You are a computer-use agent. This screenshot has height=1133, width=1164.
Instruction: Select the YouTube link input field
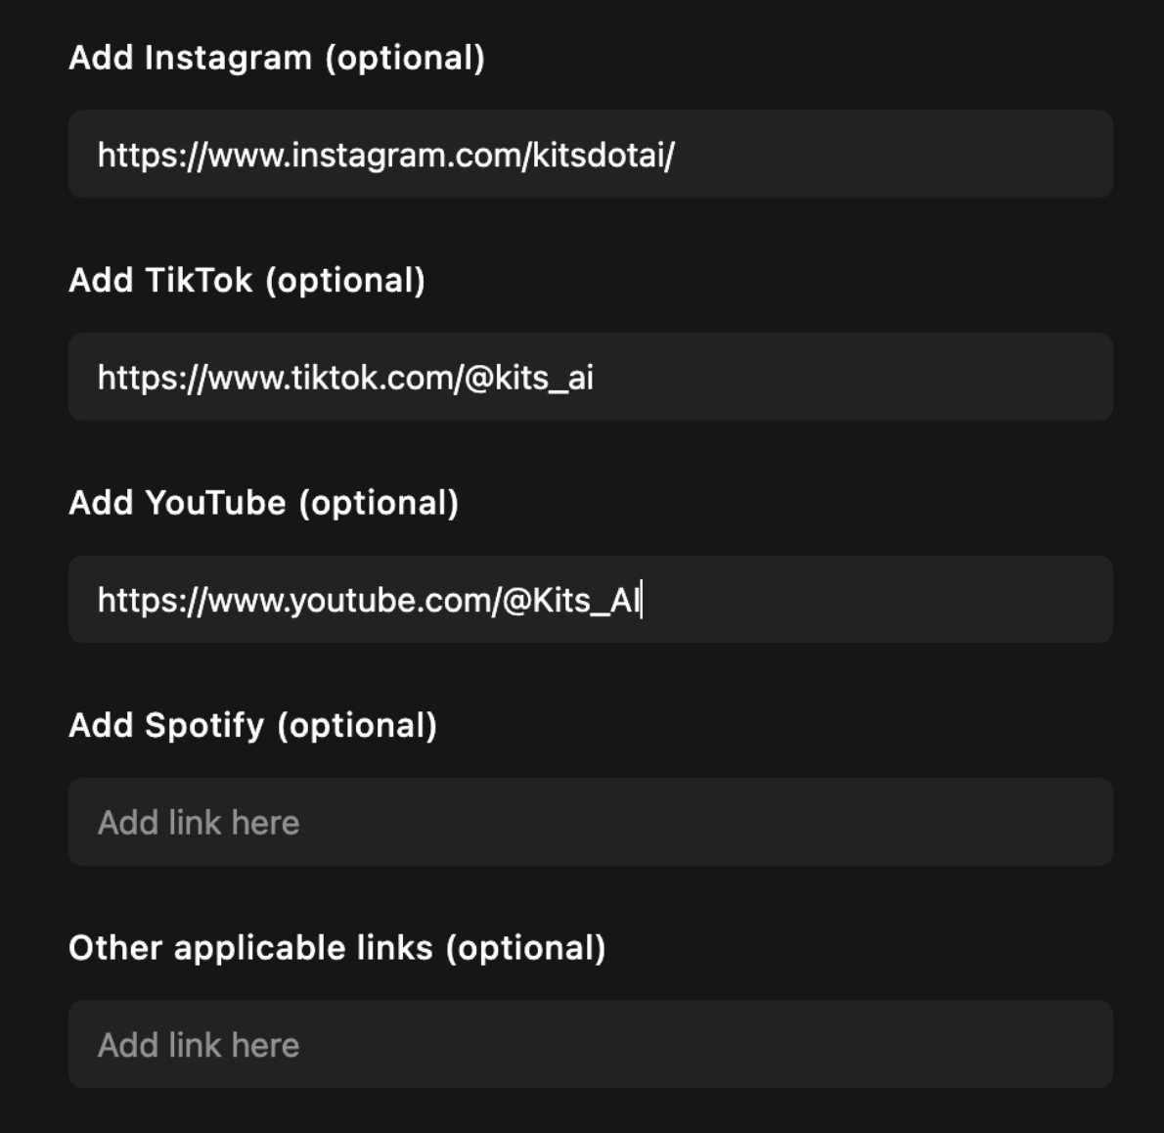click(x=590, y=599)
